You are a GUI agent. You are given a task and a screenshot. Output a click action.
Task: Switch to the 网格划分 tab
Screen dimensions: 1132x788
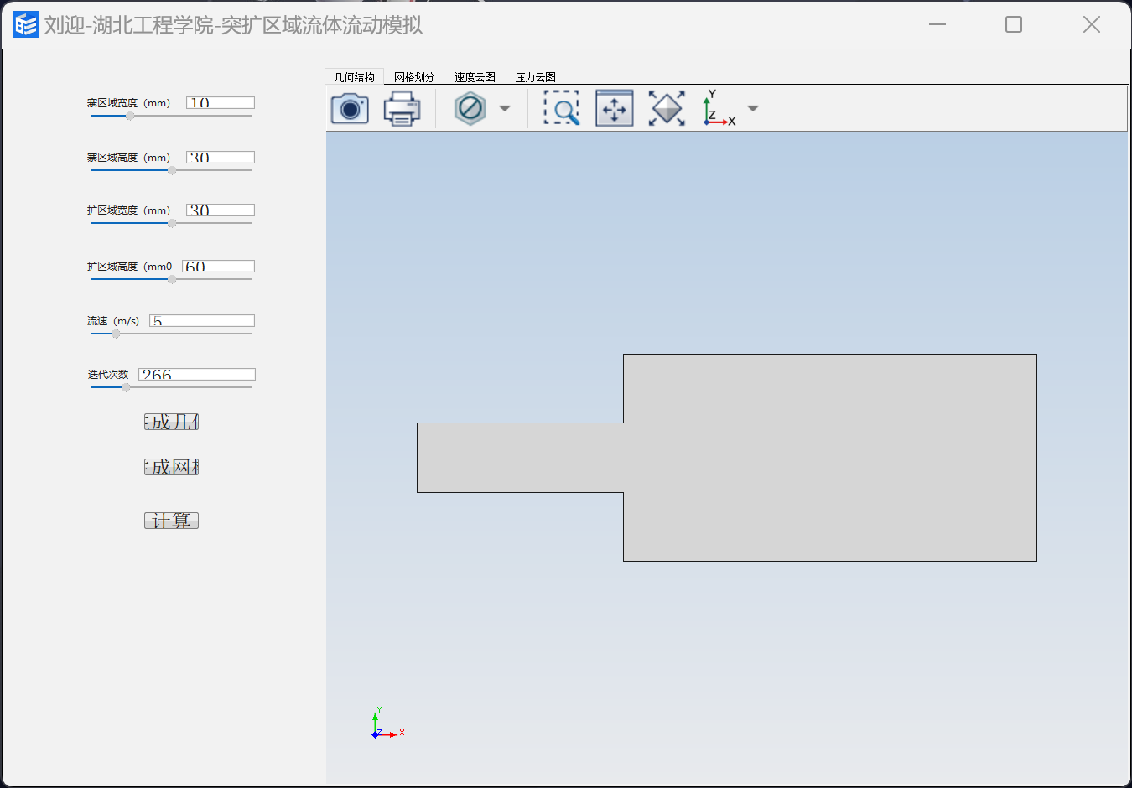[414, 77]
